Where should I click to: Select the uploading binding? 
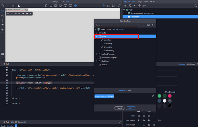(x=108, y=44)
